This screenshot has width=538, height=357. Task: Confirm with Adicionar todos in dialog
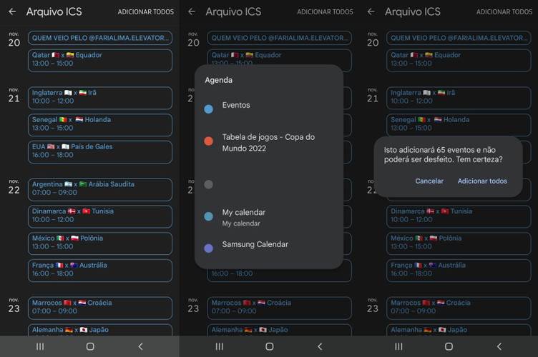(482, 181)
